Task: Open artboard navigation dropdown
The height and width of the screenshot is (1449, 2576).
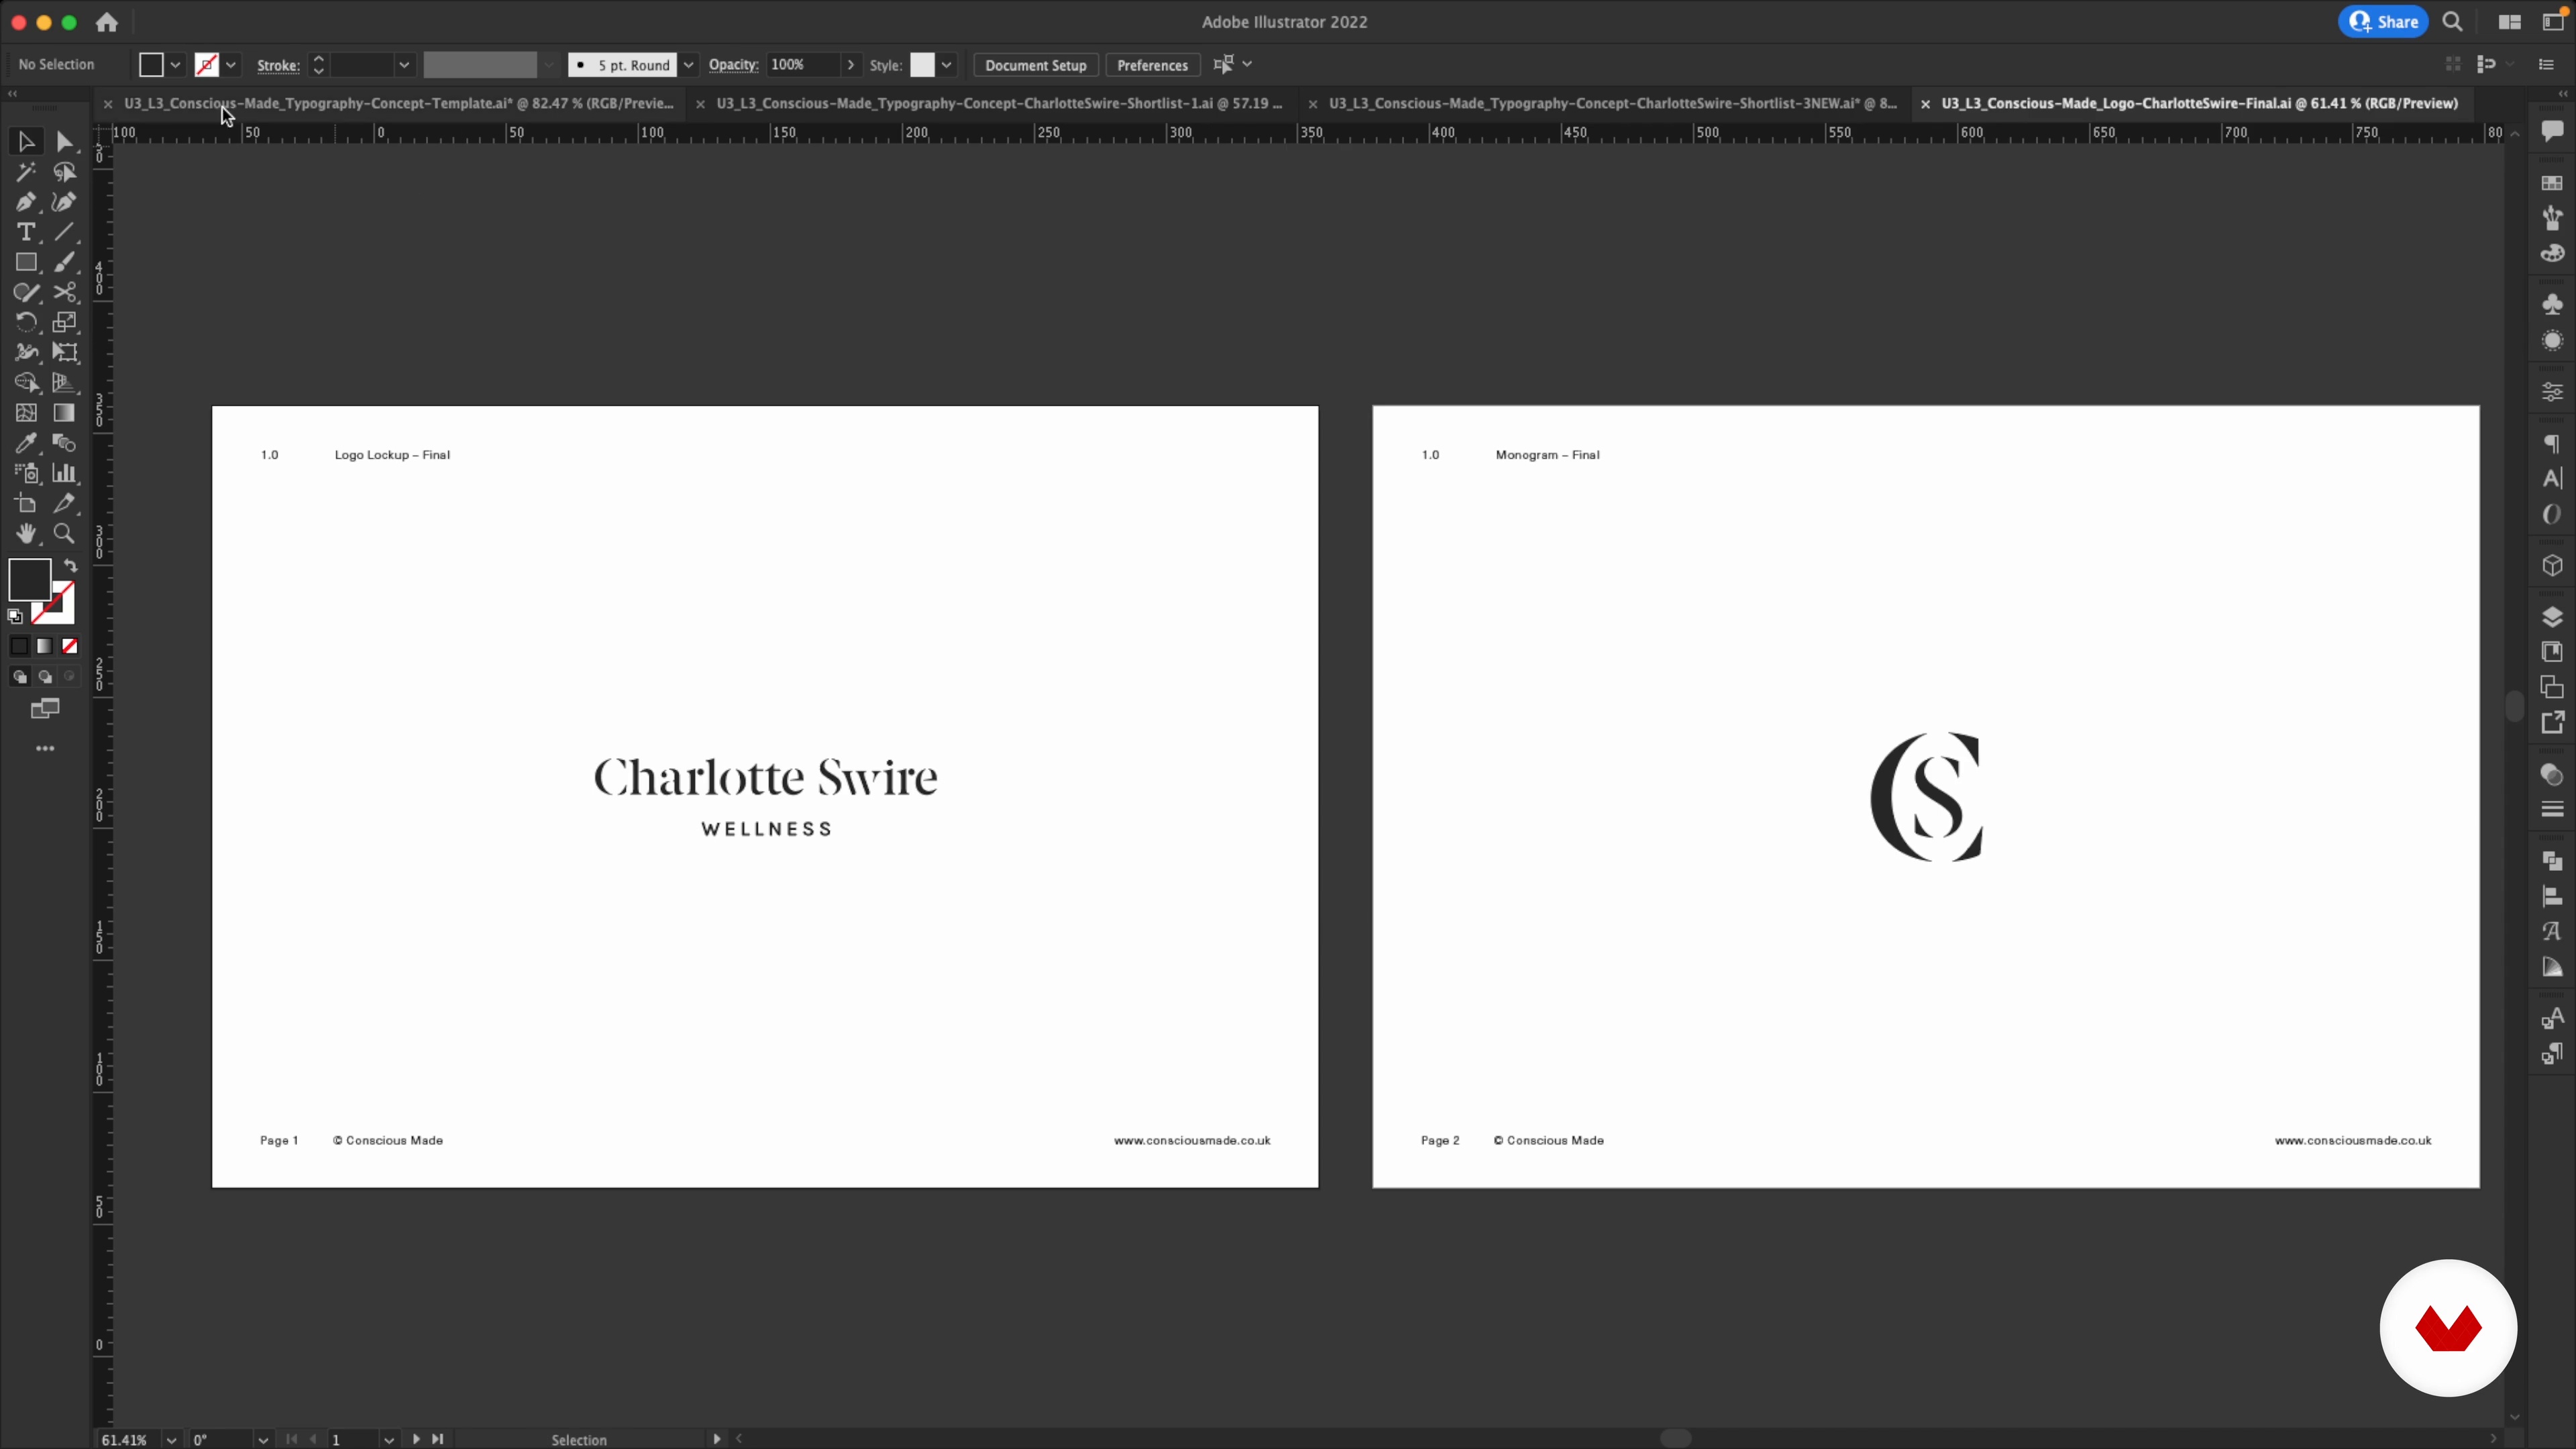Action: (389, 1440)
